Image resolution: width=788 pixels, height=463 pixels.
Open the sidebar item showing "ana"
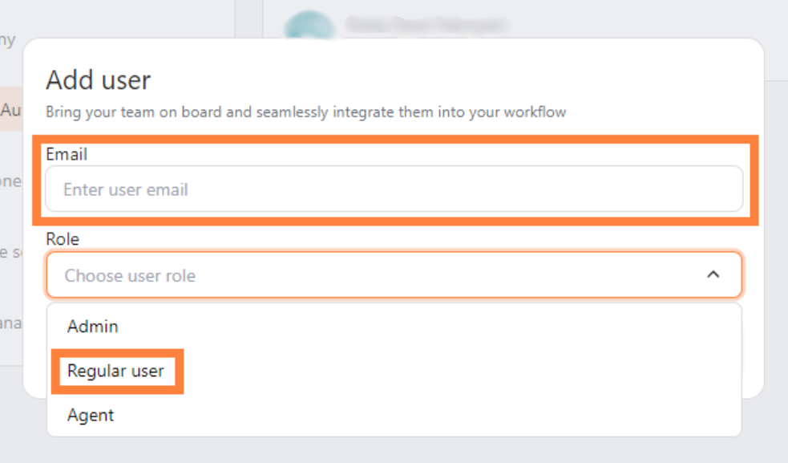point(10,323)
